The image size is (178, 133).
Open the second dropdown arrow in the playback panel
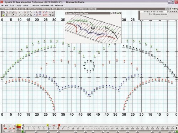(x=14, y=131)
